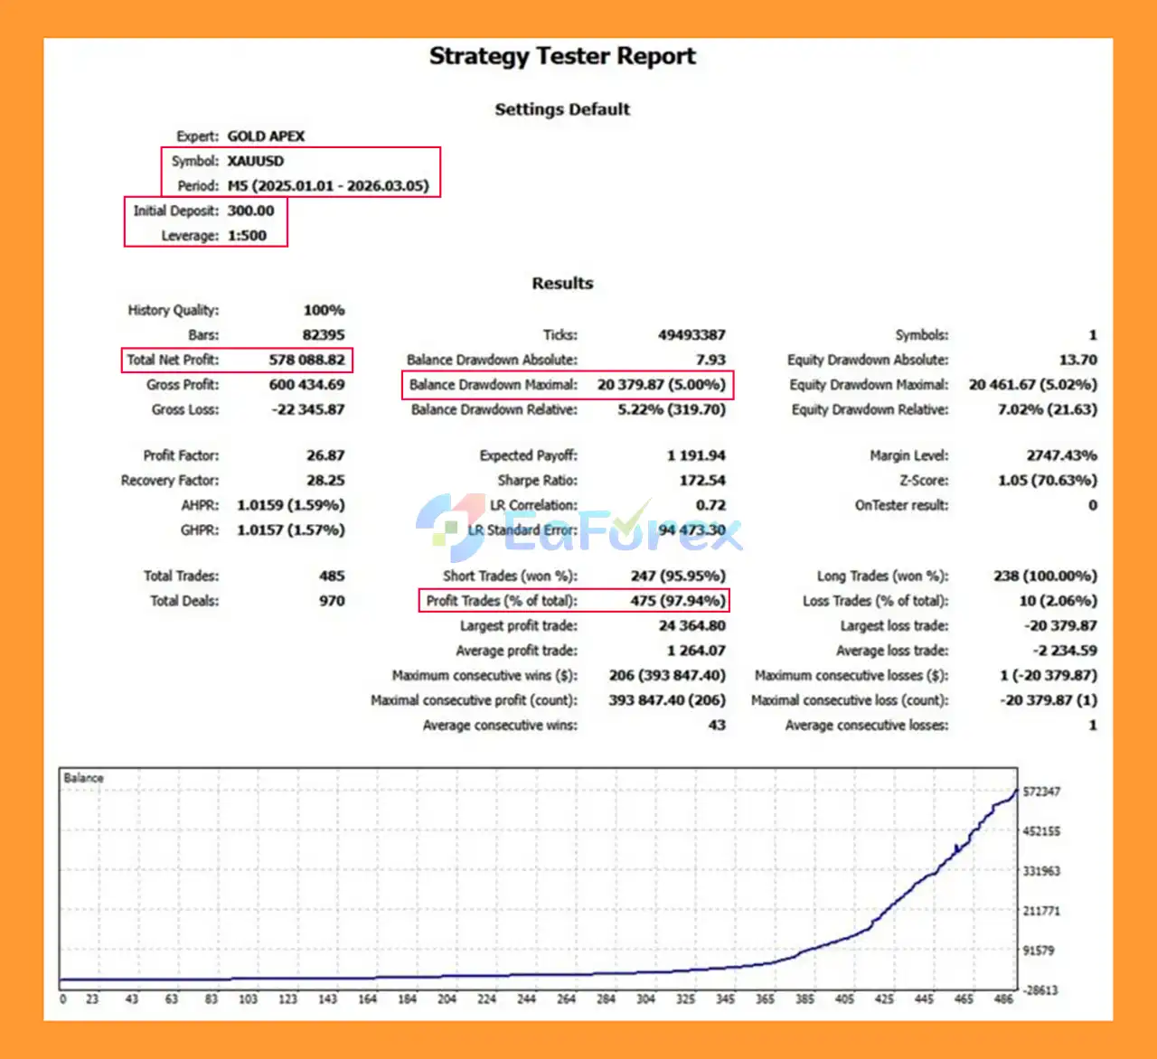This screenshot has width=1157, height=1059.
Task: Click the Settings Default heading
Action: (x=562, y=109)
